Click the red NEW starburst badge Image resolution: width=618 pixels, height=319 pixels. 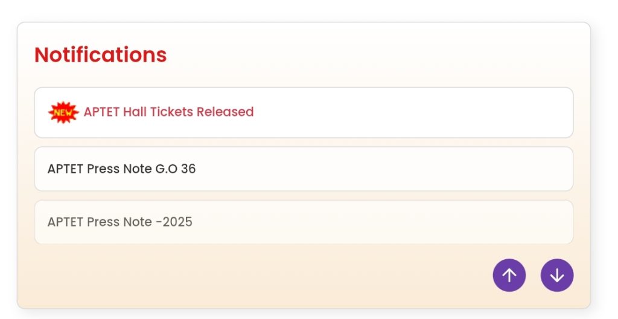pyautogui.click(x=63, y=112)
